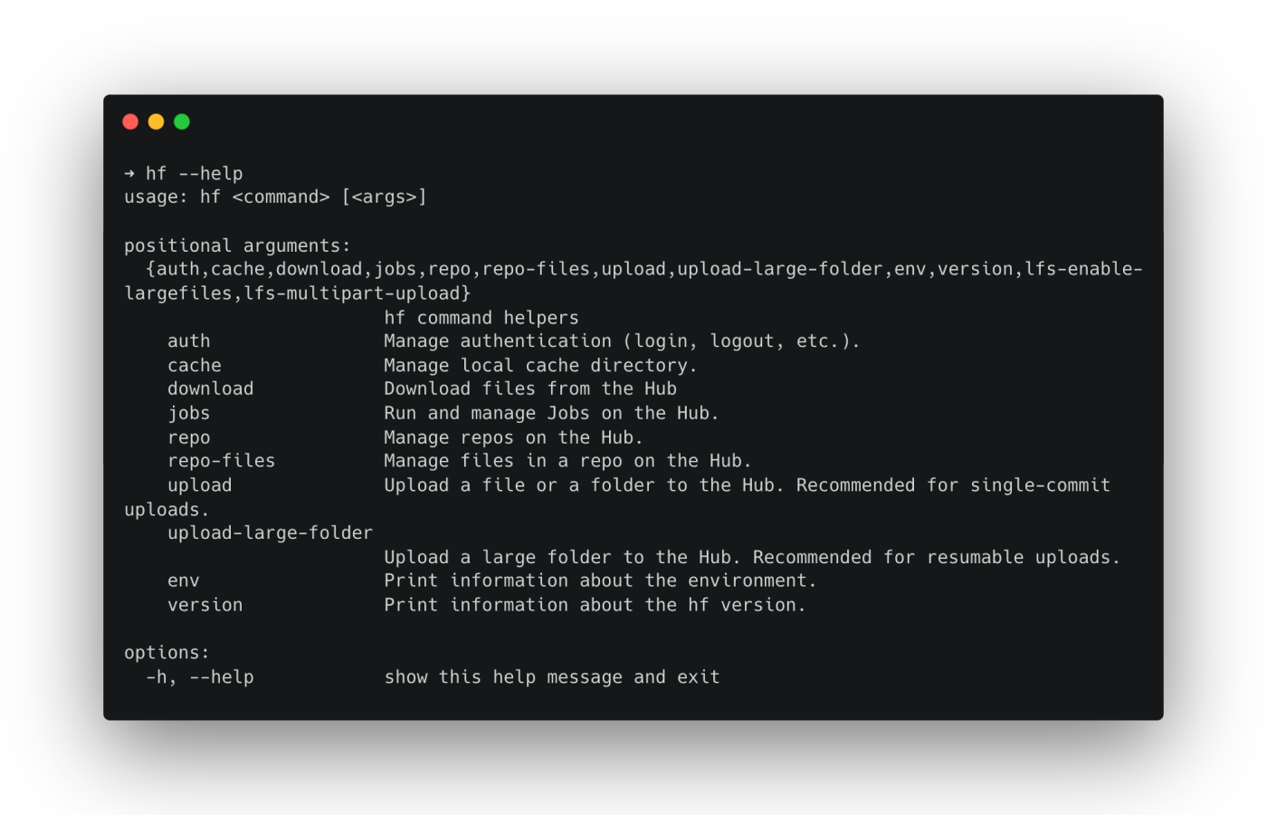Click the yellow minimize window button
Screen dimensions: 1267x815
tap(156, 121)
